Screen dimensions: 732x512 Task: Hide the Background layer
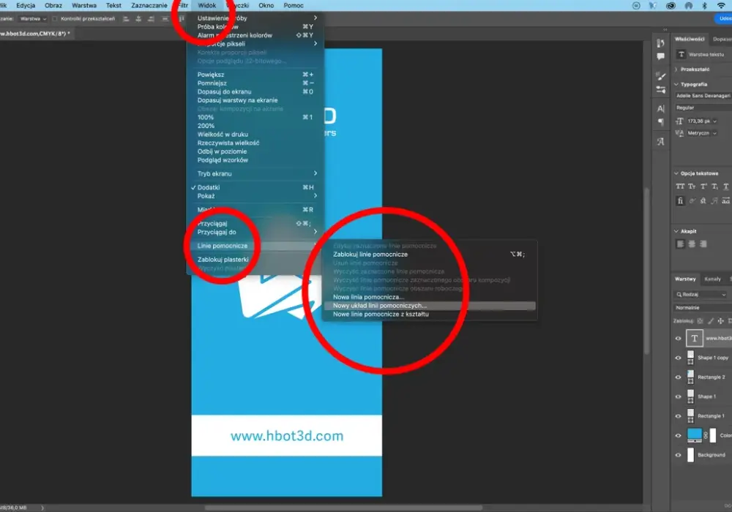point(679,455)
